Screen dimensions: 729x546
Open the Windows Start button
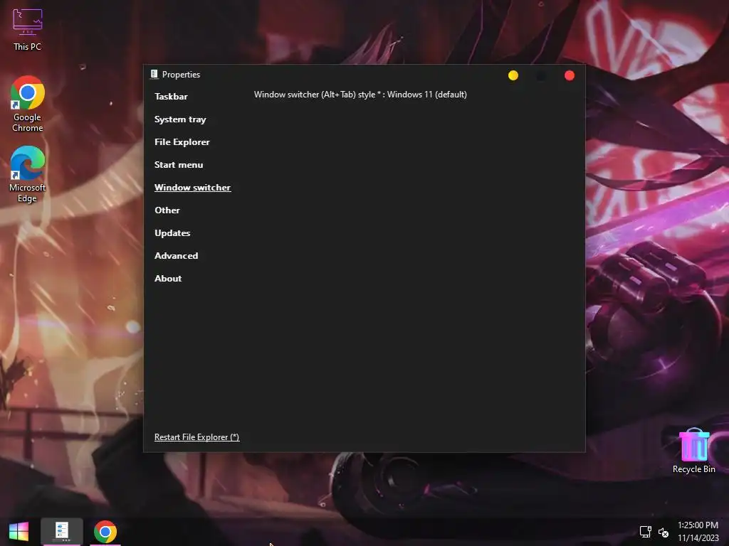19,532
